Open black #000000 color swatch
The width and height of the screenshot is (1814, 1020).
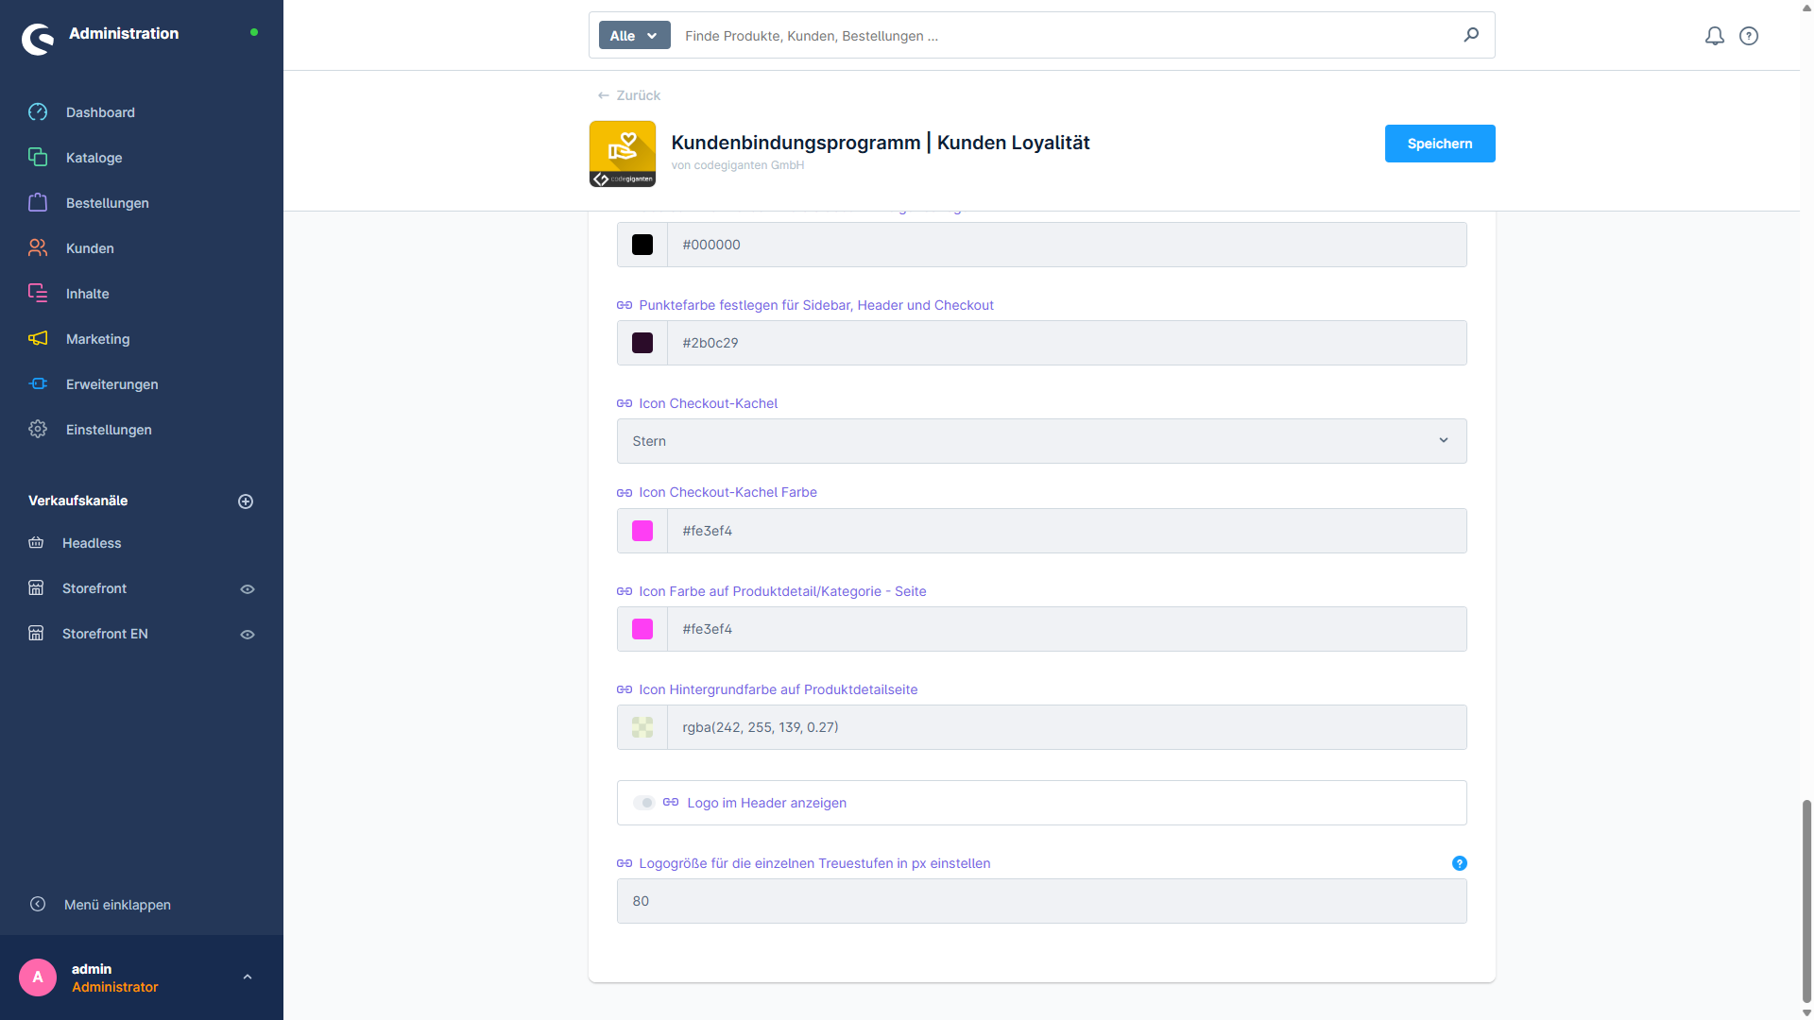tap(642, 245)
